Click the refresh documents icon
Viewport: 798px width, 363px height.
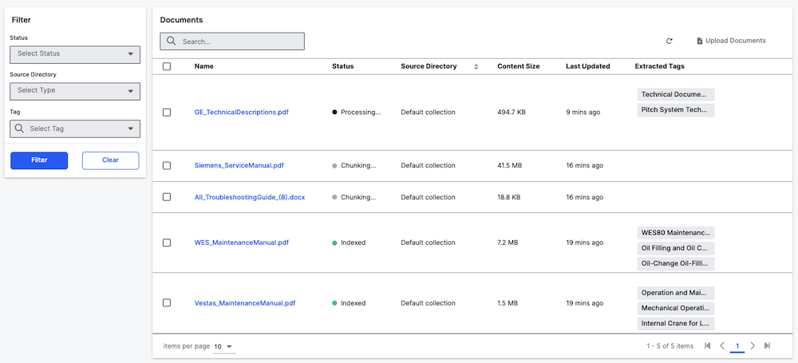click(x=670, y=41)
